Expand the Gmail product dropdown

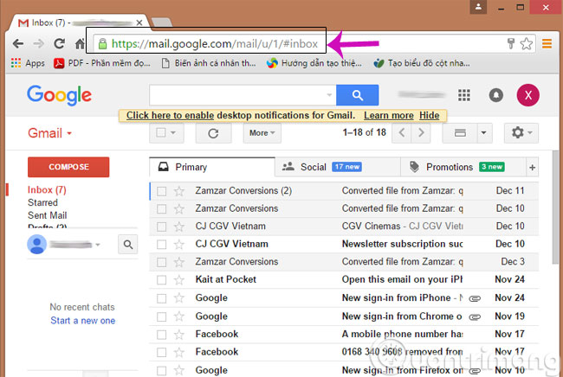click(69, 133)
